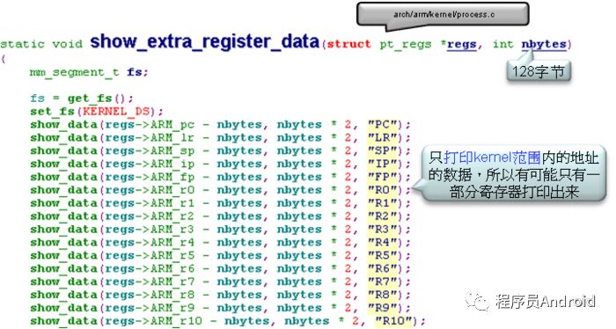Select the highlighted "R5" string literal
The width and height of the screenshot is (616, 329).
click(383, 256)
